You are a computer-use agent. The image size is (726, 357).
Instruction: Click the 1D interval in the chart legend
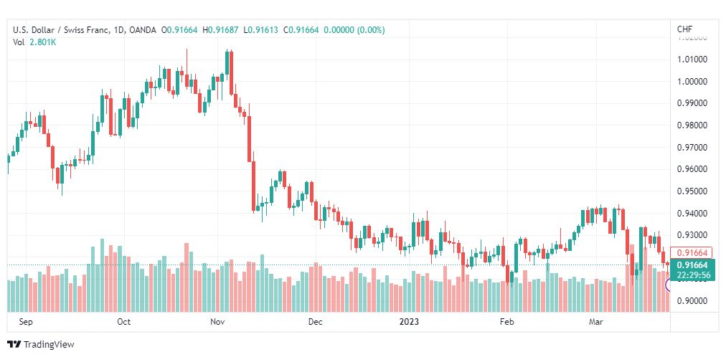click(118, 30)
